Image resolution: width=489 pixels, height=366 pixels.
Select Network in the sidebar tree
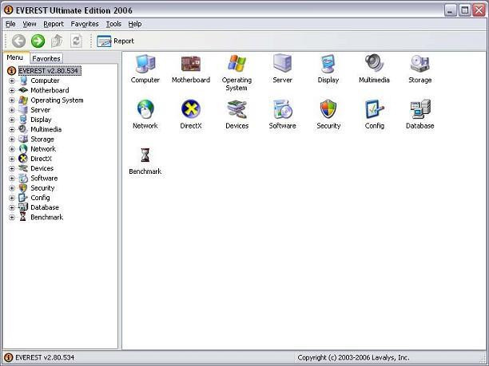click(43, 149)
